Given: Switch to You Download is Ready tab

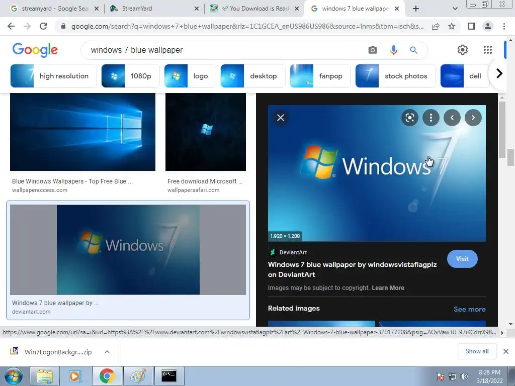Looking at the screenshot, I should point(254,9).
